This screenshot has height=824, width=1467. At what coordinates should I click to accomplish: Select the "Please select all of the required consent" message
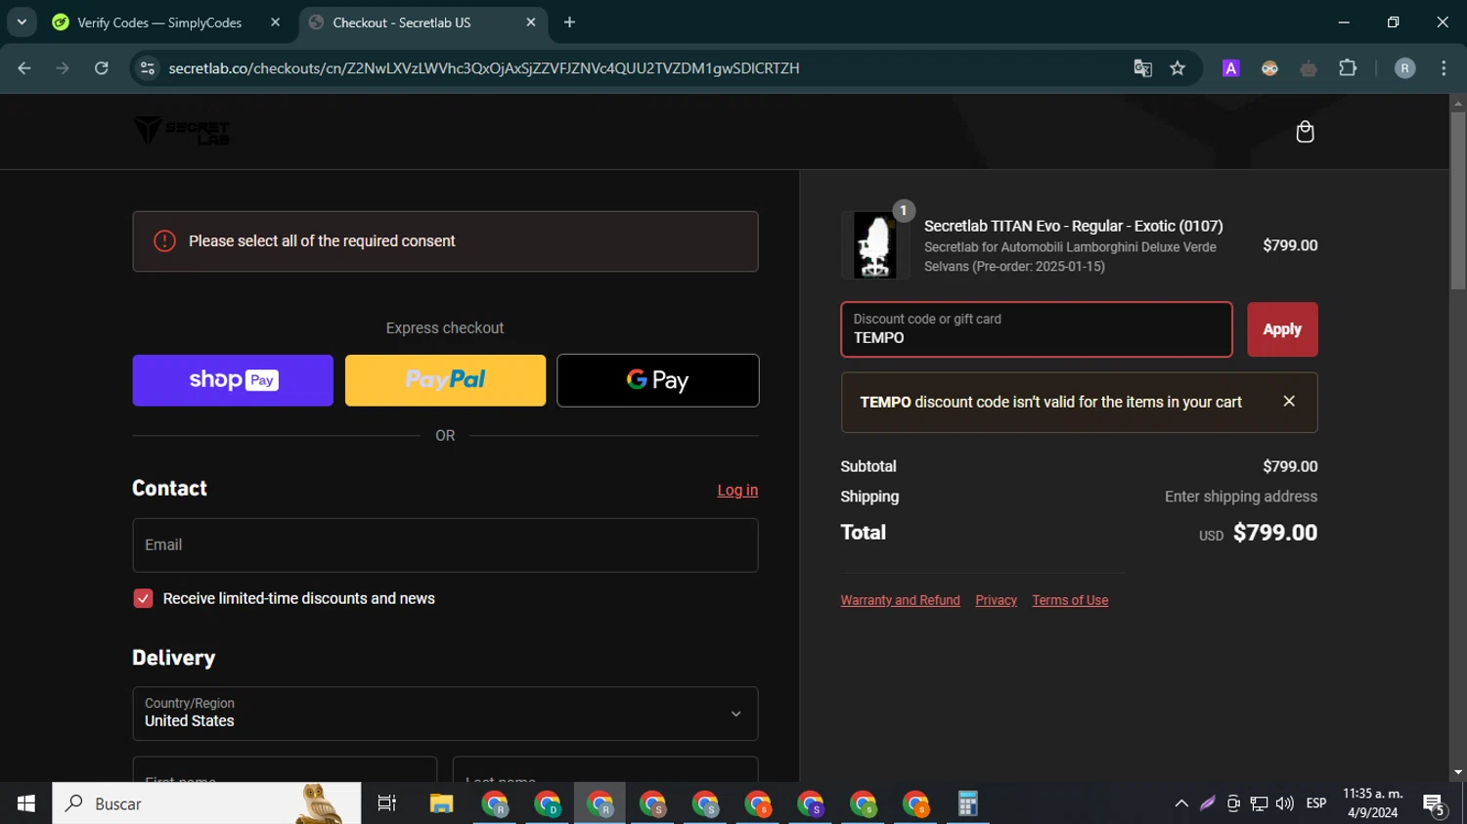click(322, 241)
